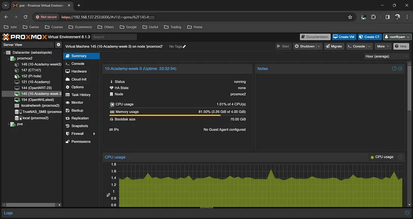Bookmark this page with the star icon
Screen dimensions: 413x219
350,17
